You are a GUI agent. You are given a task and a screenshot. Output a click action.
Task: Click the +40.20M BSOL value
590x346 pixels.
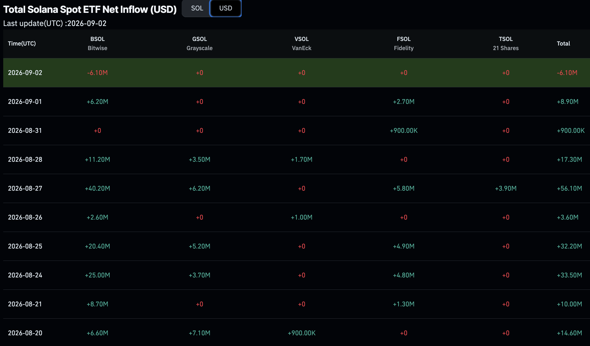(x=98, y=188)
